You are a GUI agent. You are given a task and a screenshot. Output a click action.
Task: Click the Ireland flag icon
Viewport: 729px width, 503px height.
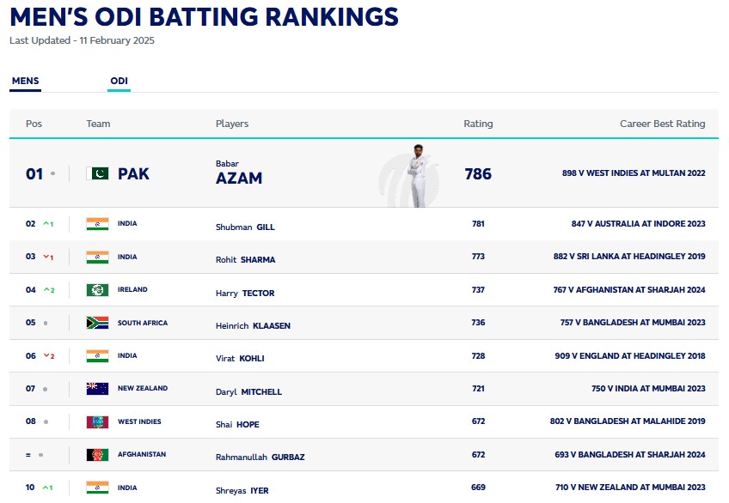(97, 290)
